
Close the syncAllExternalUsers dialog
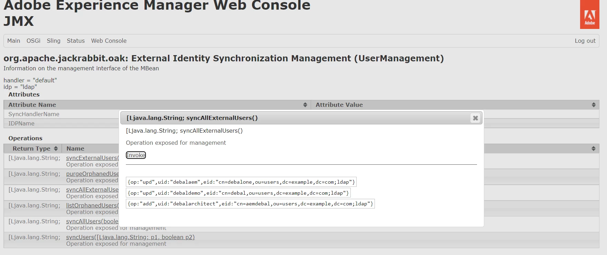tap(475, 118)
